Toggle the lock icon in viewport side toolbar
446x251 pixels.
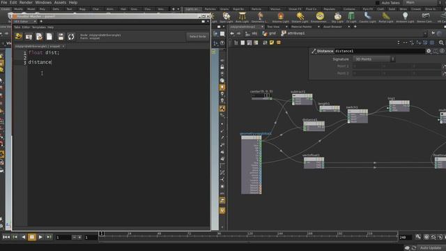click(222, 67)
